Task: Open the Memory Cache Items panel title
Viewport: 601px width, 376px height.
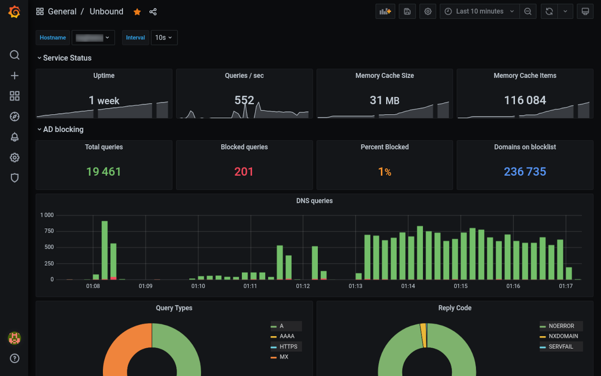Action: click(525, 76)
